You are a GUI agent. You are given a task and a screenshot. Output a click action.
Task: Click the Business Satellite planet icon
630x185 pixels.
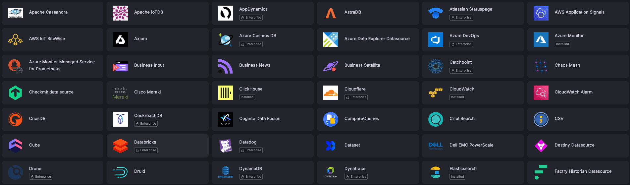(x=331, y=66)
